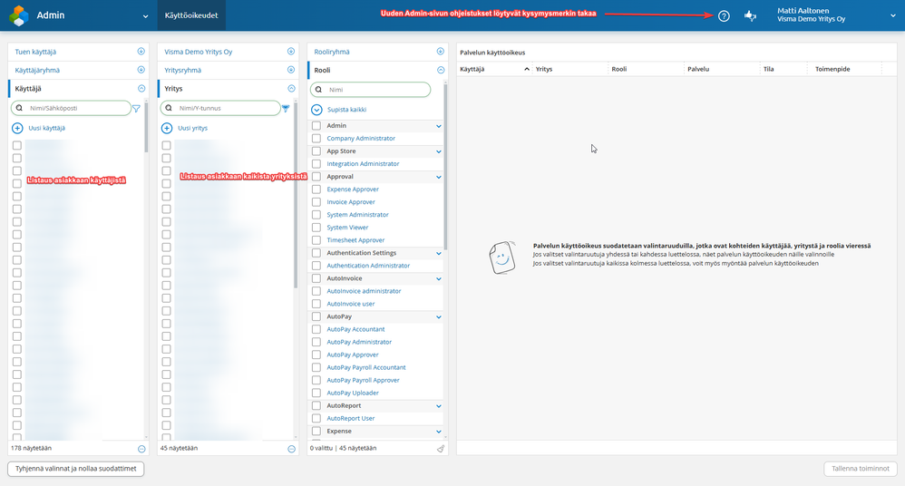Screen dimensions: 905x486
Task: Open the AutoPay Payroll Accountant link
Action: (366, 367)
